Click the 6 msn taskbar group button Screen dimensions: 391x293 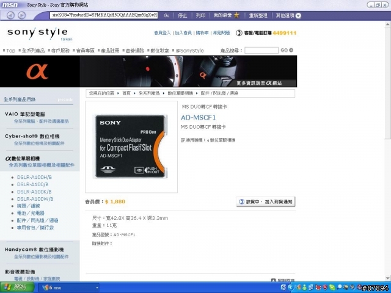pyautogui.click(x=67, y=288)
